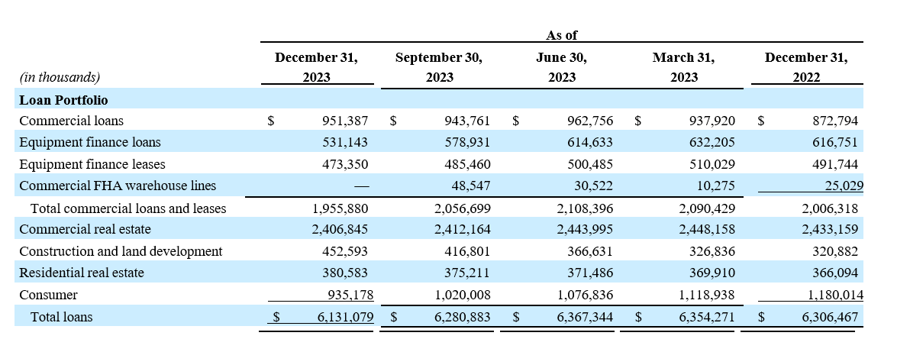Click the 'Equipment finance loans' row label
The width and height of the screenshot is (910, 352).
click(x=89, y=143)
